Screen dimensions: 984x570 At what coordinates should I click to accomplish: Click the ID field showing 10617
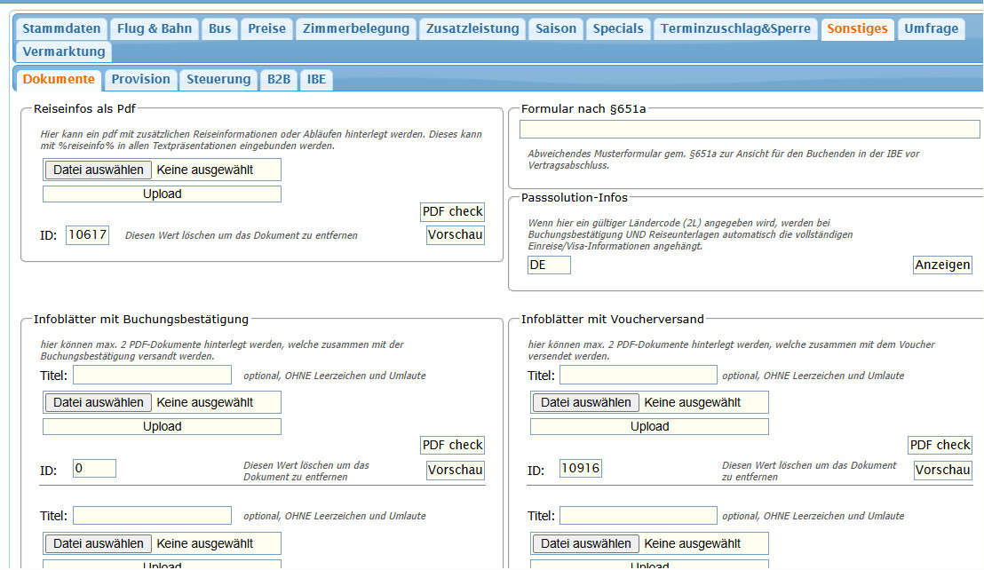point(87,235)
